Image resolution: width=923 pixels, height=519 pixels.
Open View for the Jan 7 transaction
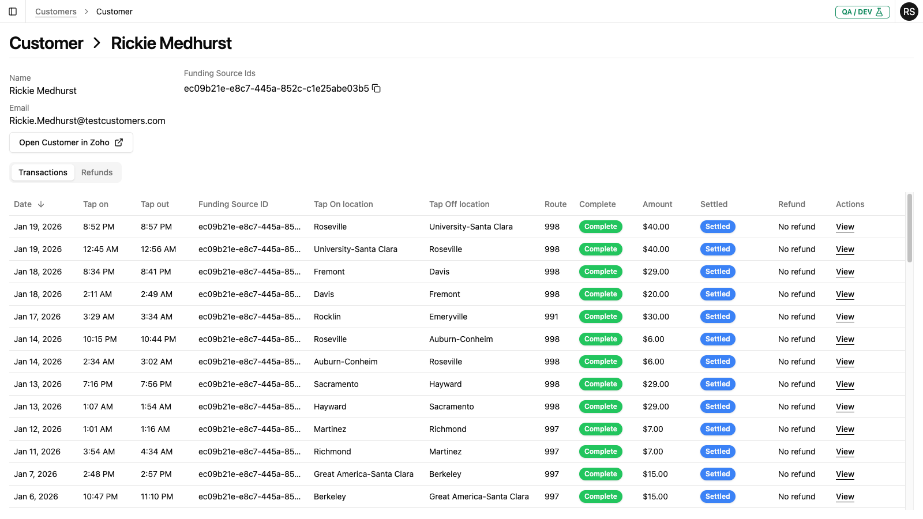click(845, 474)
